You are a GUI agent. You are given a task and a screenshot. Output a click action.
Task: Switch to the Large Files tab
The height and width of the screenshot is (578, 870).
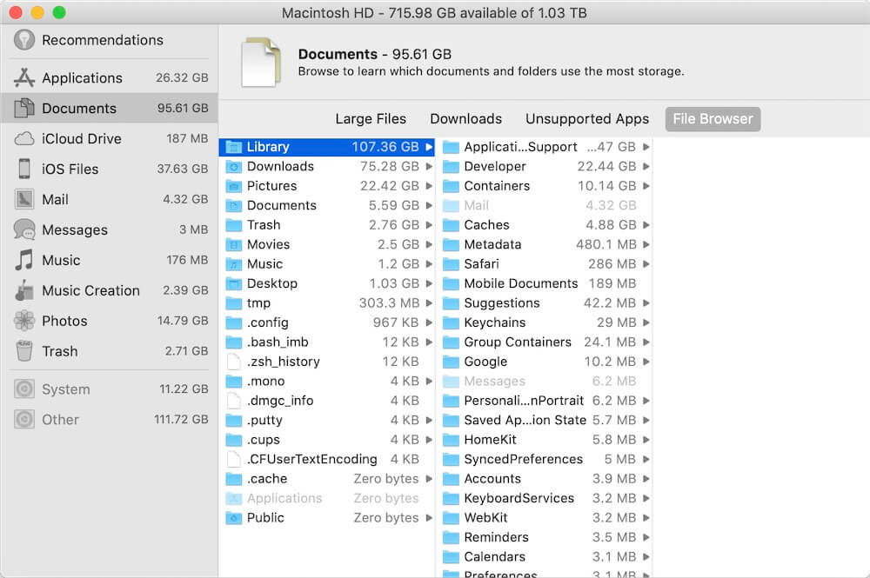371,119
